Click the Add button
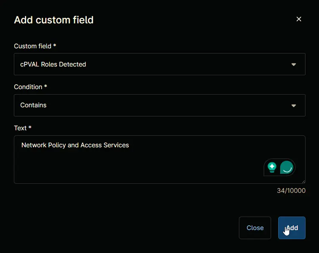Screen dimensions: 319x253 pyautogui.click(x=292, y=228)
